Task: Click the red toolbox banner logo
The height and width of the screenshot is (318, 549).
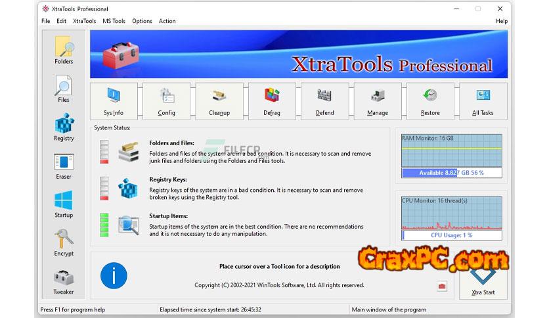Action: 121,55
